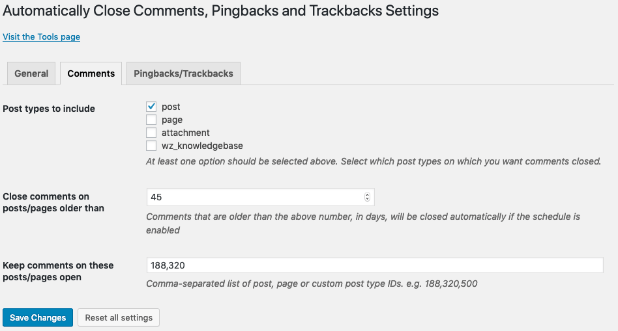Click the days number field showing 45
618x331 pixels.
[254, 197]
